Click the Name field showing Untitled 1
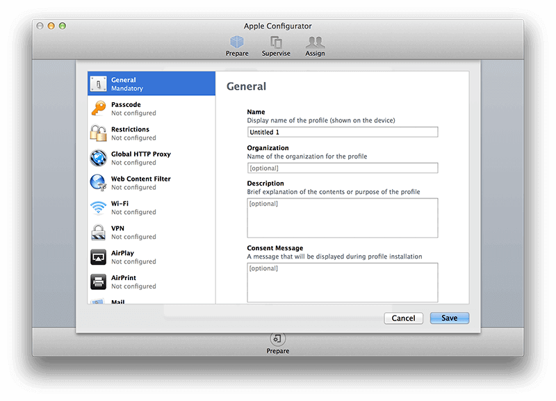This screenshot has height=401, width=556. pos(343,132)
